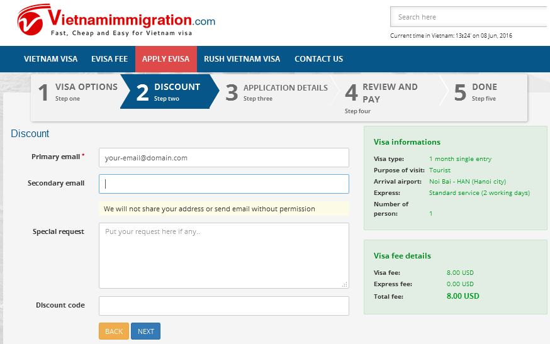Click the Secondary email input
Screen dimensions: 550x344
pos(223,184)
